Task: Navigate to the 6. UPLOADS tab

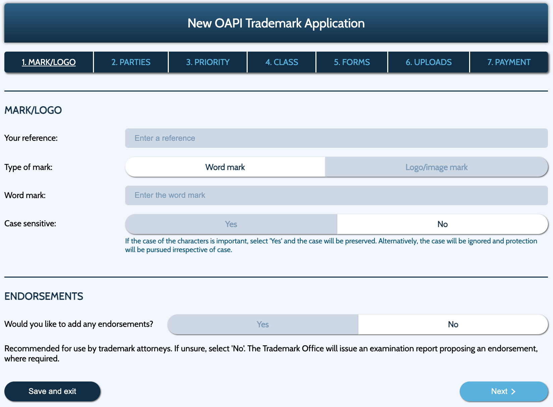Action: click(x=429, y=62)
